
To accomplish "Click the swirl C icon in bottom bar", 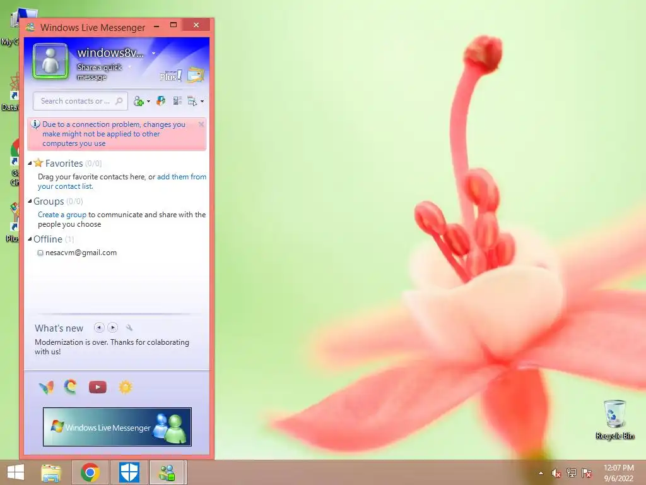I will pos(71,387).
